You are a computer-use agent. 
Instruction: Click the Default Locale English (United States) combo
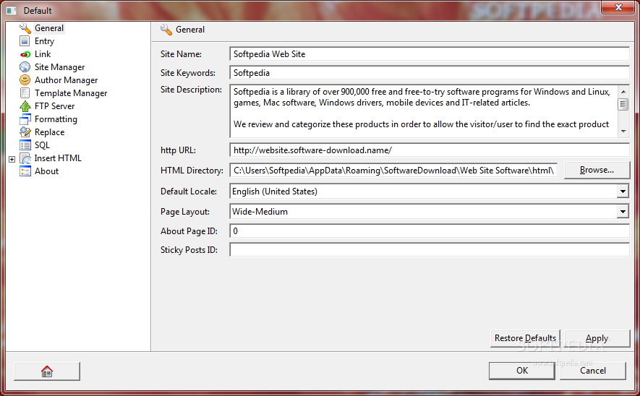coord(430,191)
